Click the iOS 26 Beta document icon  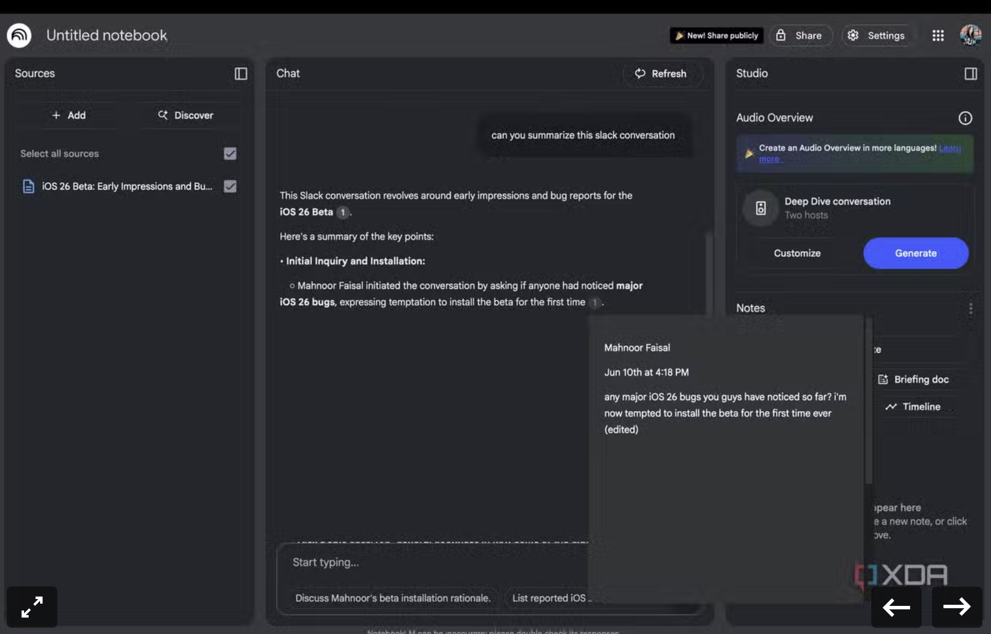pyautogui.click(x=28, y=186)
